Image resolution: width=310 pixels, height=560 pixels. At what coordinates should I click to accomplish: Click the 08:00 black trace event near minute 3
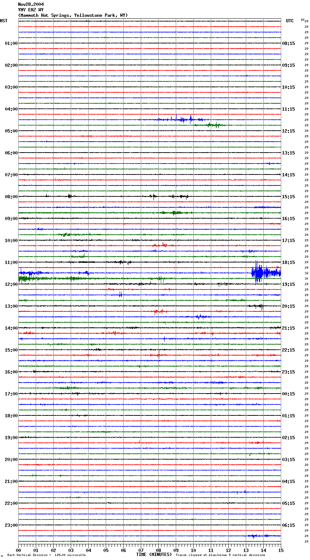(x=70, y=196)
